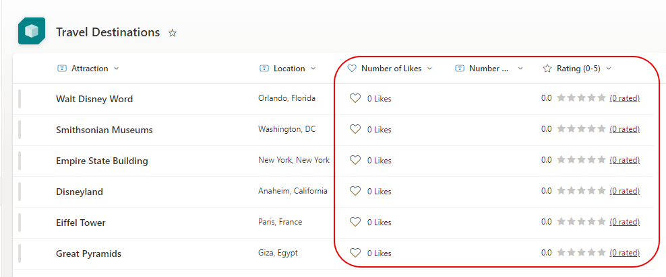Rate Smithsonian Museums using its stars
This screenshot has height=277, width=666.
click(580, 129)
